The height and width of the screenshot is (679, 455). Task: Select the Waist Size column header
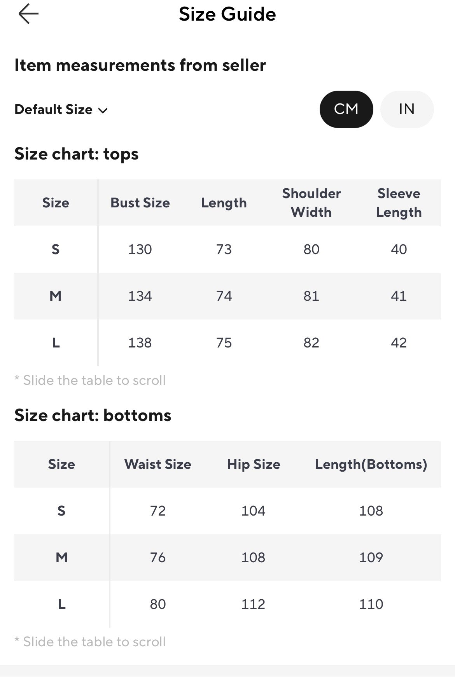(157, 464)
